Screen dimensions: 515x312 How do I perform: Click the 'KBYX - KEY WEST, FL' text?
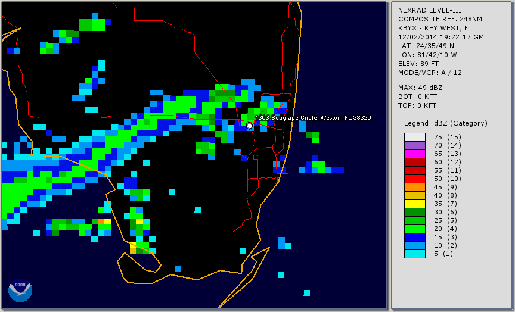point(435,28)
